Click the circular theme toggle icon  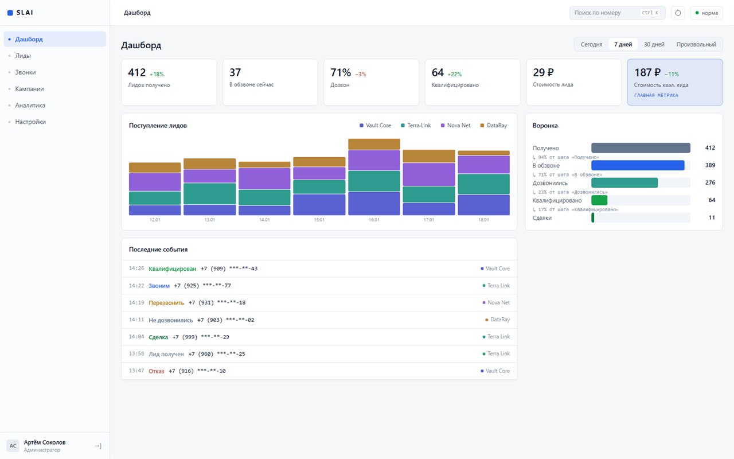tap(678, 13)
